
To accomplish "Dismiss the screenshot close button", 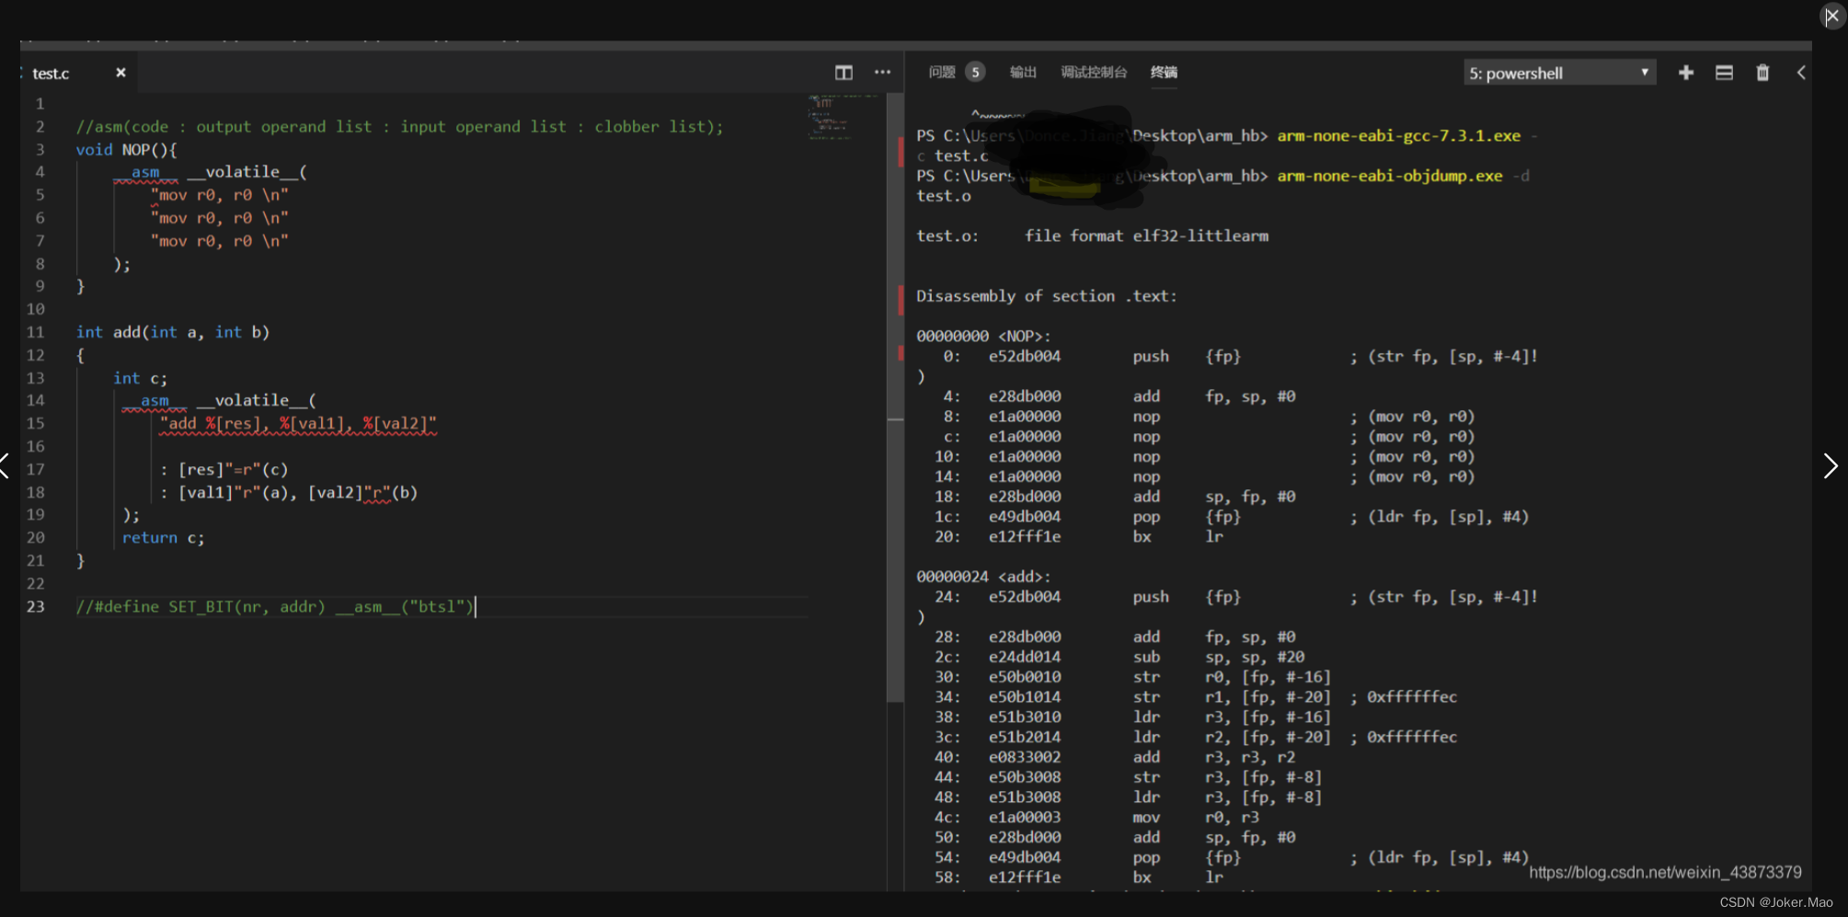I will pos(1832,16).
